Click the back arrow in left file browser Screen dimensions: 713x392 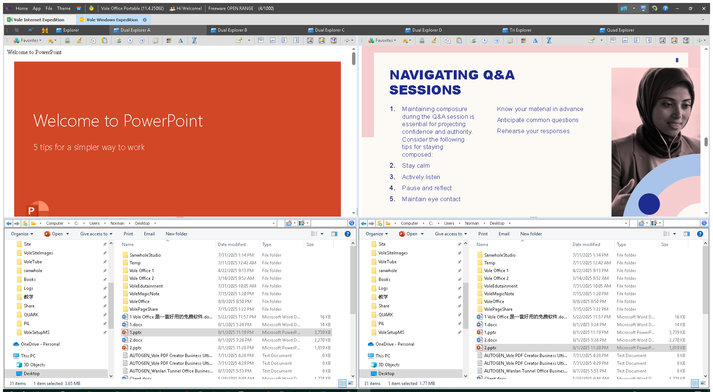[x=9, y=223]
